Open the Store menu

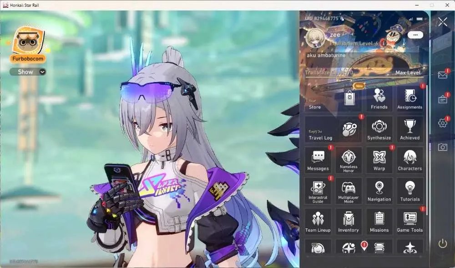coord(333,98)
